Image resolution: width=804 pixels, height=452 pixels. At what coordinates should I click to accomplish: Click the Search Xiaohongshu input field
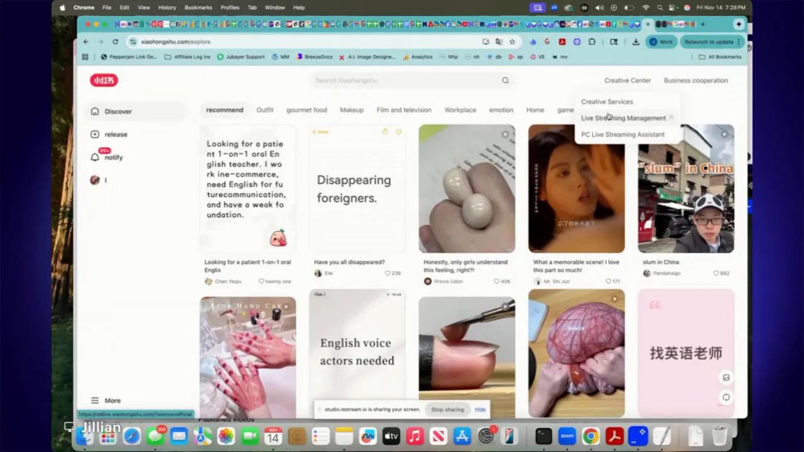tap(402, 80)
